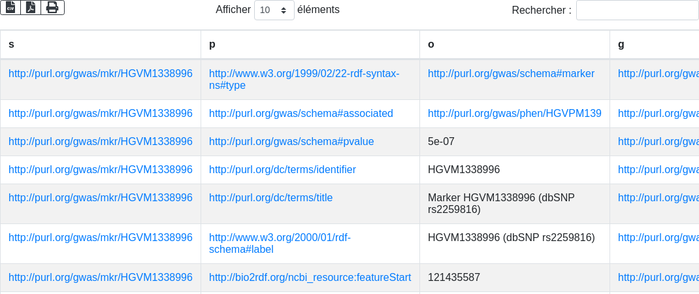Open subject link in the pvalue row
699x294 pixels.
pyautogui.click(x=100, y=141)
